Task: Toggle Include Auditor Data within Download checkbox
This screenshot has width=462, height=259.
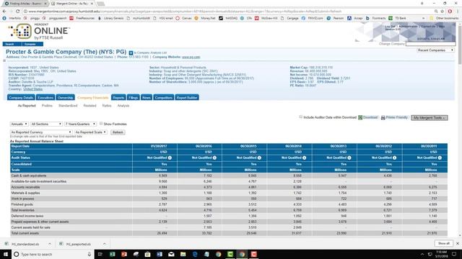Action: click(x=301, y=117)
